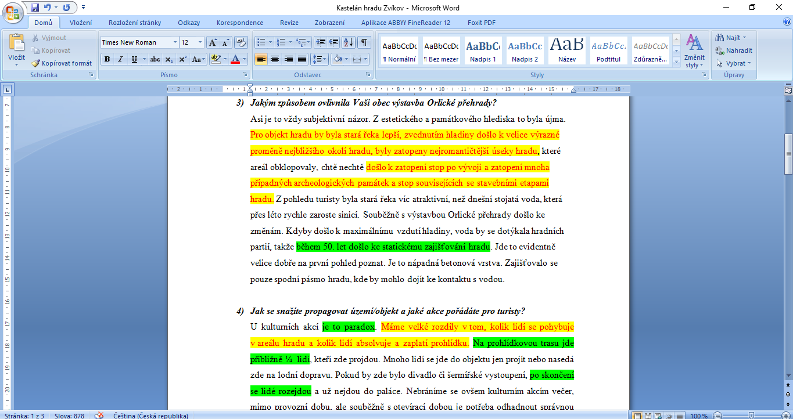Open the Odstavec paragraph dialog launcher
Image resolution: width=793 pixels, height=419 pixels.
pyautogui.click(x=368, y=75)
